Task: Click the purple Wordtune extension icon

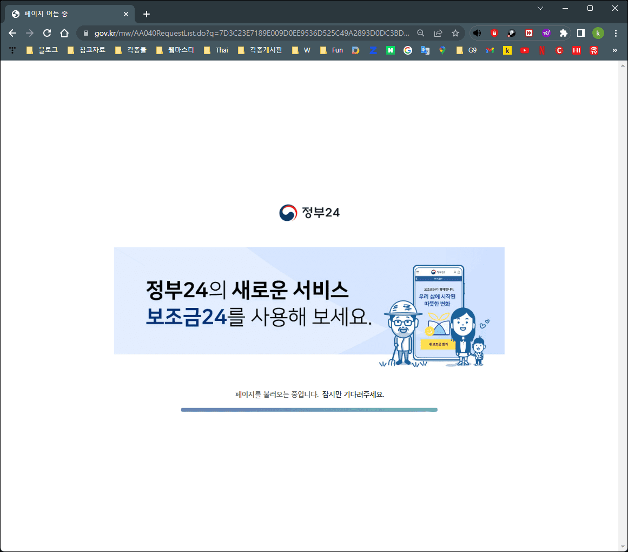Action: click(x=546, y=33)
